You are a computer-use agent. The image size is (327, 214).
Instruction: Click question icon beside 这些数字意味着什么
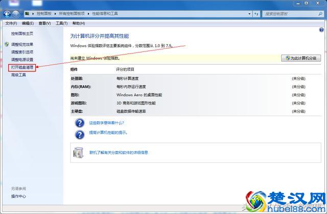click(x=80, y=123)
